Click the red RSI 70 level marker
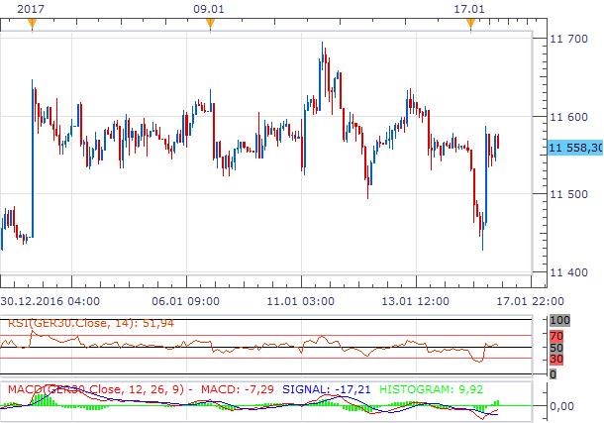604x423 pixels. click(558, 337)
